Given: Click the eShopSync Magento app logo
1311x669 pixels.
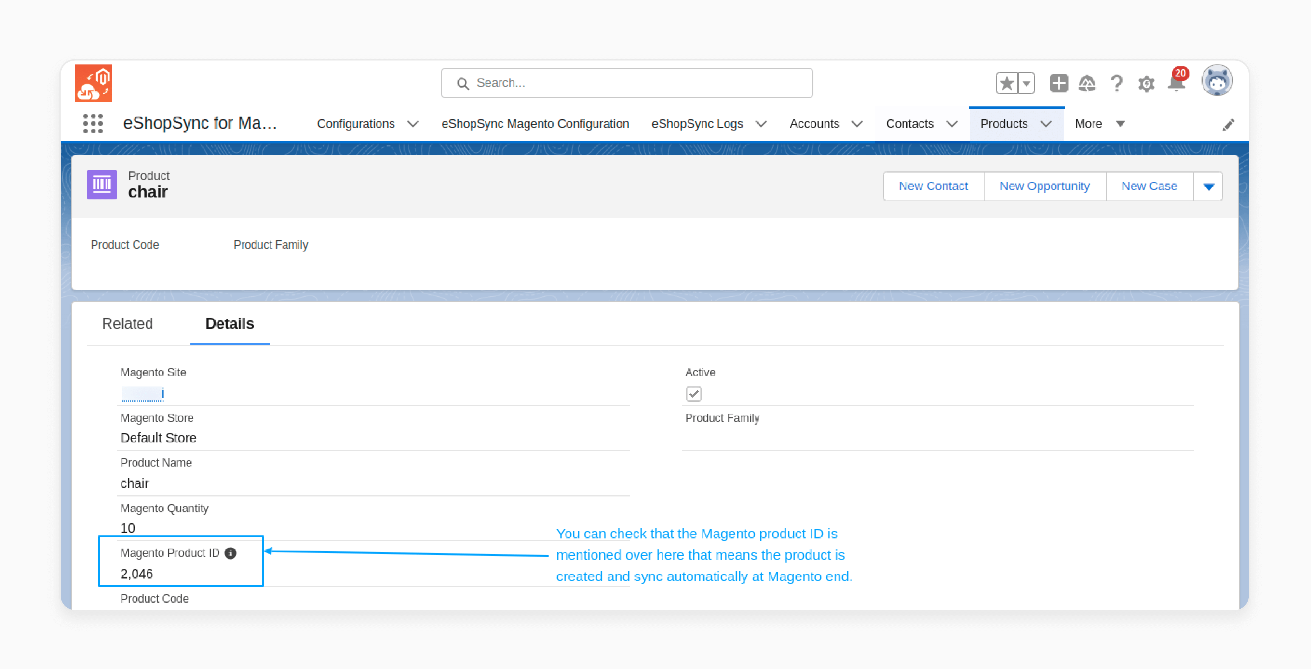Looking at the screenshot, I should 93,83.
